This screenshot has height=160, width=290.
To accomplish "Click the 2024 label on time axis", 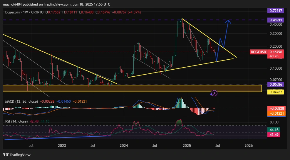I will coord(124,145).
